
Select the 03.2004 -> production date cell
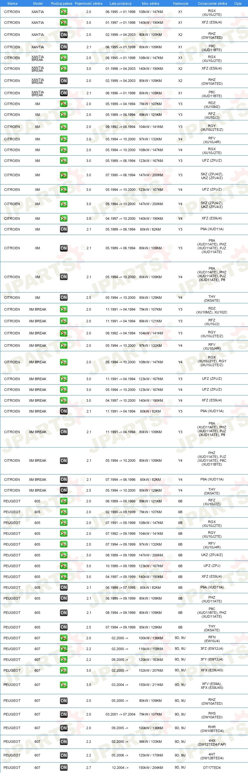(x=120, y=685)
